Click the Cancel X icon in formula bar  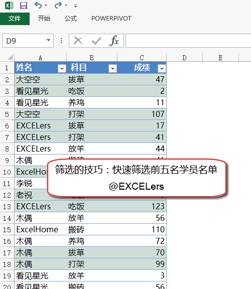tap(78, 41)
